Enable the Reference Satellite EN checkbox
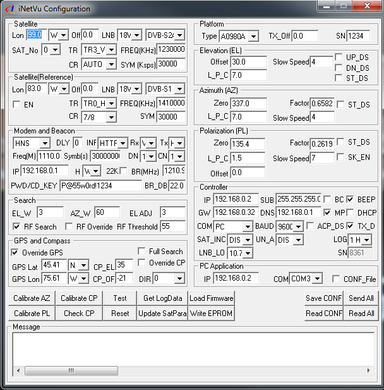 click(16, 104)
